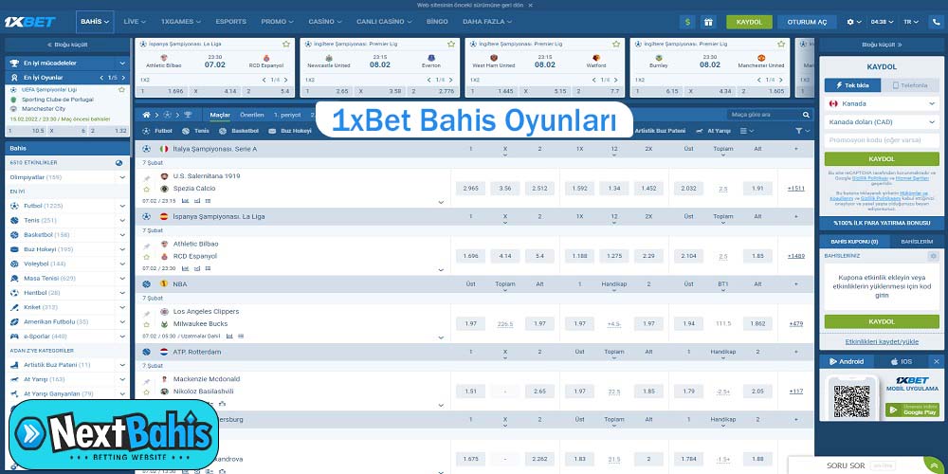The height and width of the screenshot is (474, 948).
Task: Go to next En iyi Oyunlar slide
Action: click(x=123, y=78)
